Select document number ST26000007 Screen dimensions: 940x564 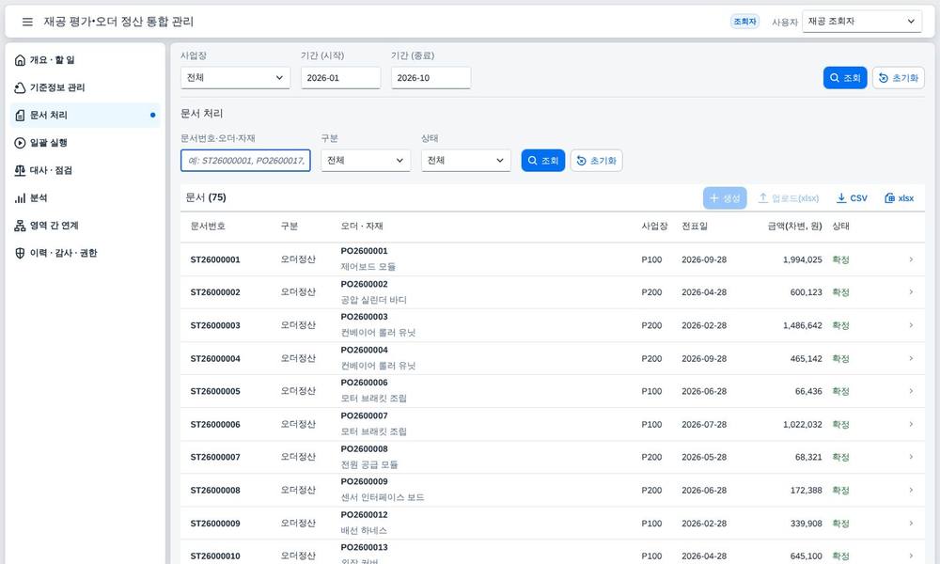(x=215, y=457)
